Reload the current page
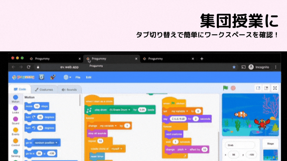This screenshot has height=161, width=287. point(29,67)
